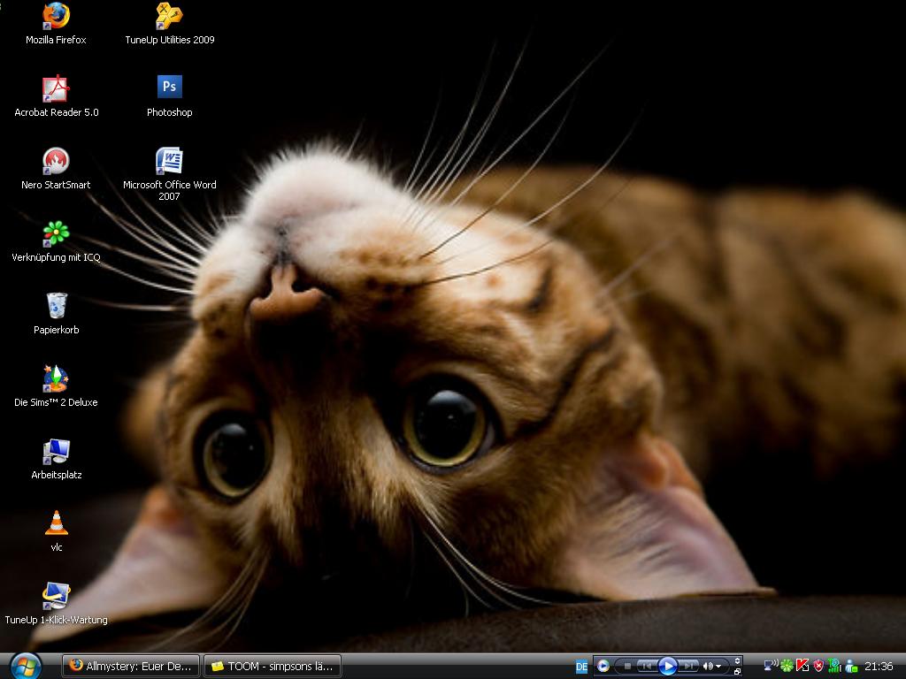Switch to Allmystery Firefox taskbar window

pos(130,666)
